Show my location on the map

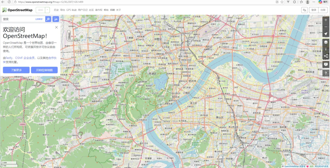(326, 34)
